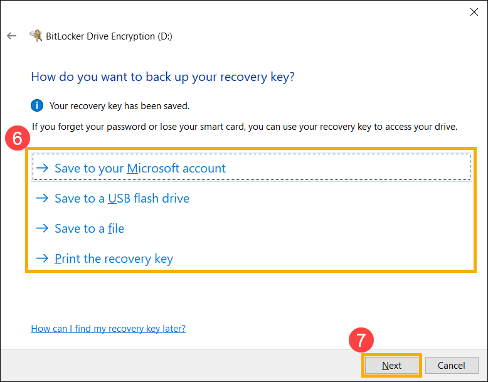Click the recovery key has been saved message
Screen dimensions: 488x382
coord(119,106)
